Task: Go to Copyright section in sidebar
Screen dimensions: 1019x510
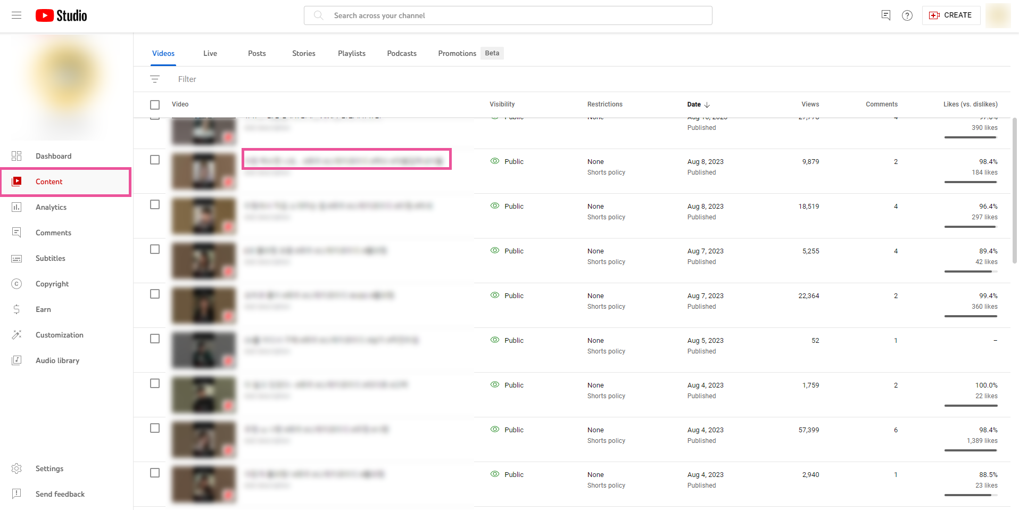Action: (52, 284)
